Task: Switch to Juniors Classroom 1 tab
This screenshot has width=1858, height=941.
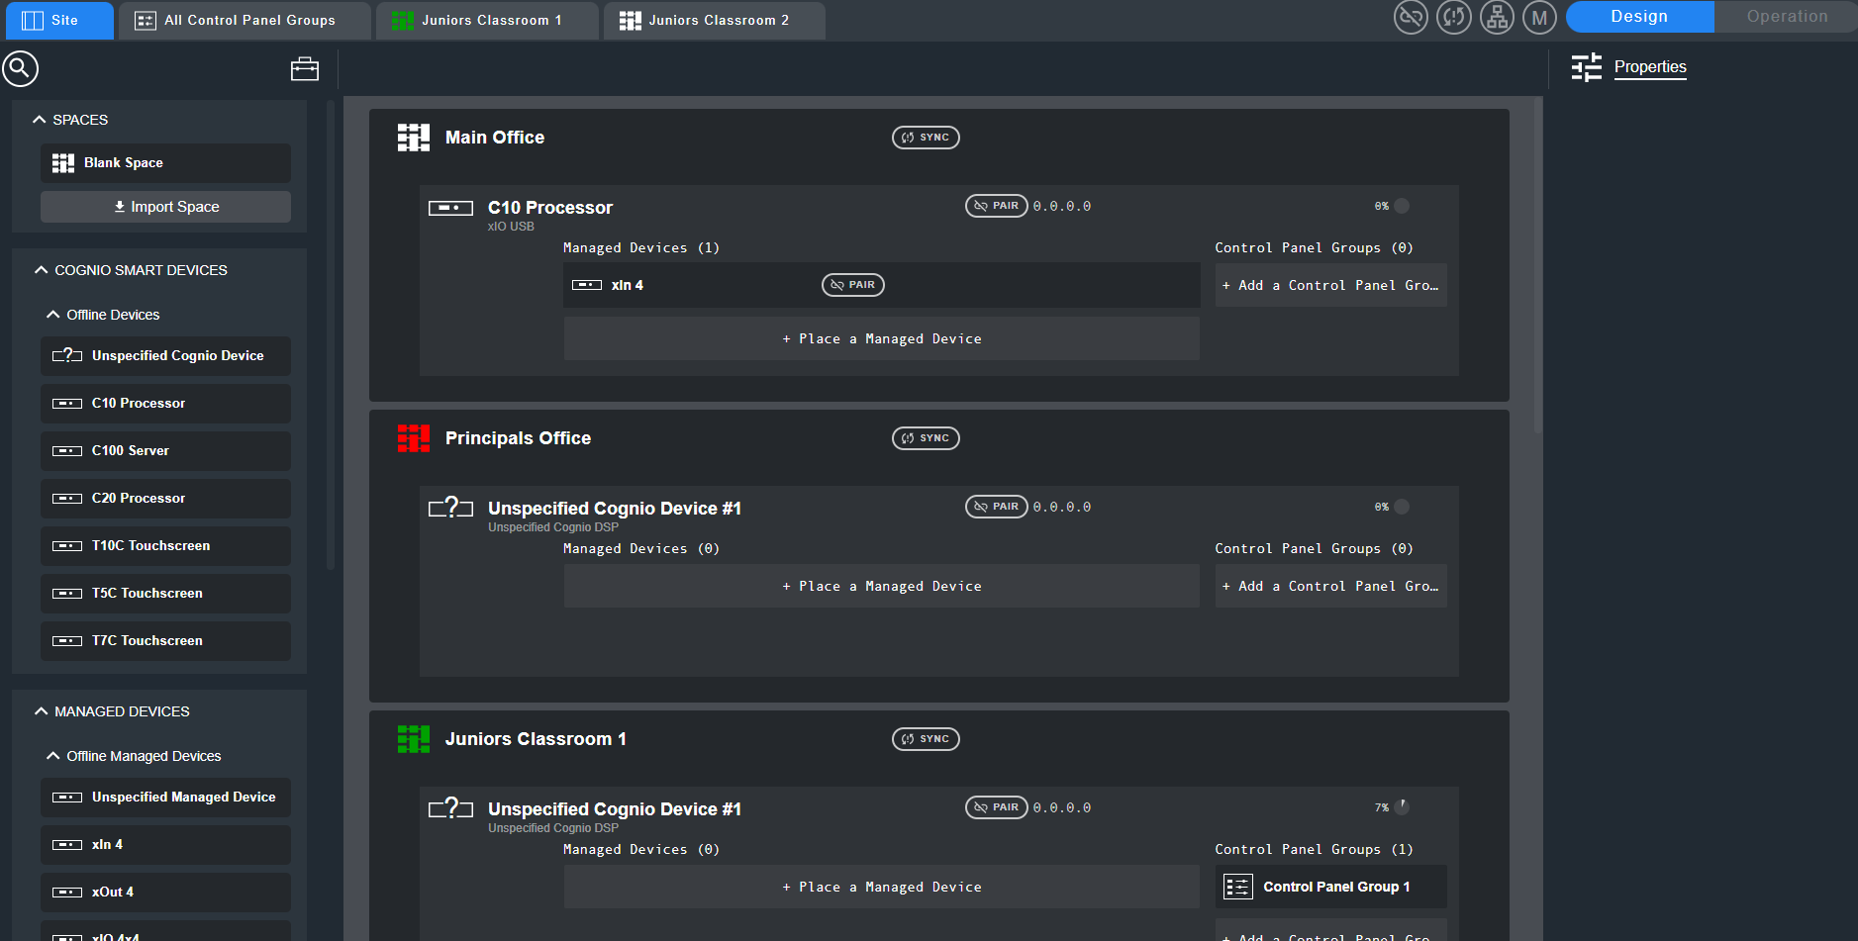Action: 487,21
